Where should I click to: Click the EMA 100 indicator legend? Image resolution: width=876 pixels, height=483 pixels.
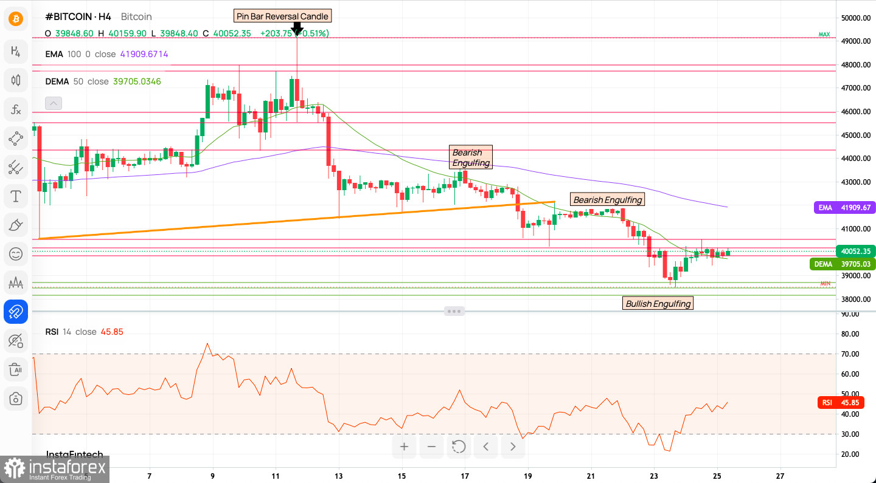106,54
